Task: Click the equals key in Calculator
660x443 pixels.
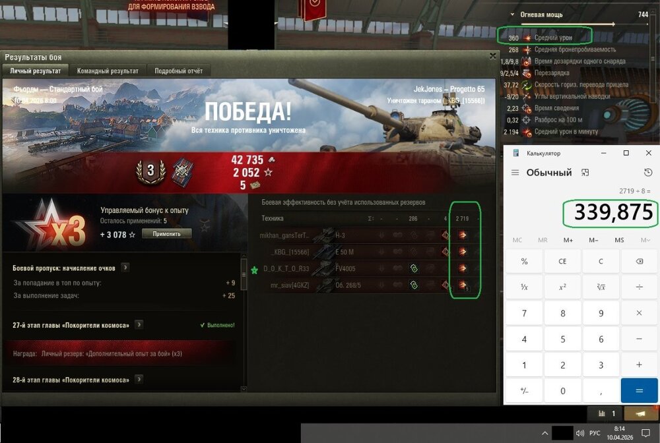Action: tap(639, 391)
